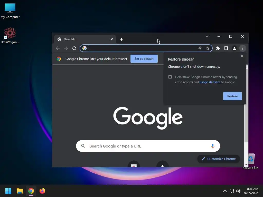
Task: Select the DataWagon desktop shortcut
Action: [10, 36]
